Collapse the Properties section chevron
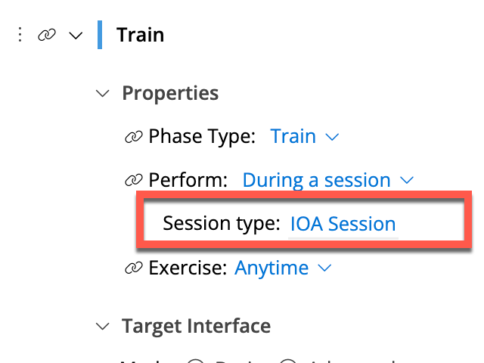Screen dimensions: 484x363 103,93
